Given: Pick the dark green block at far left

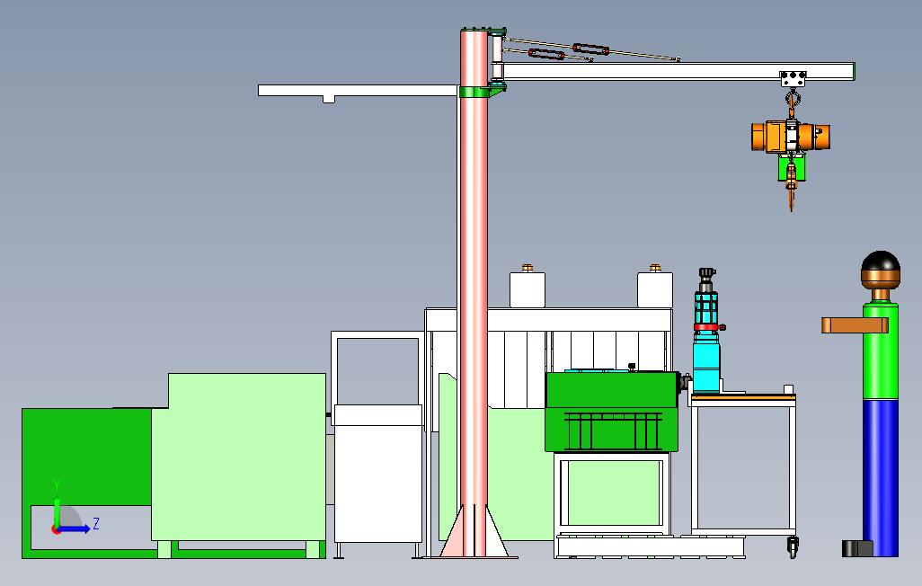Looking at the screenshot, I should tap(86, 457).
